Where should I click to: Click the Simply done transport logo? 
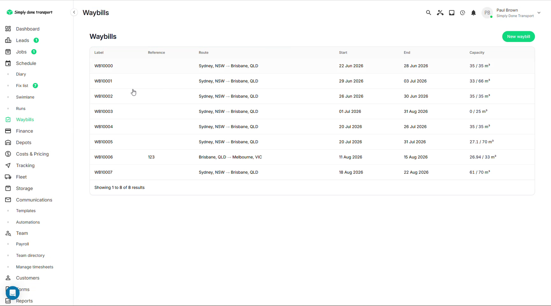(x=29, y=12)
